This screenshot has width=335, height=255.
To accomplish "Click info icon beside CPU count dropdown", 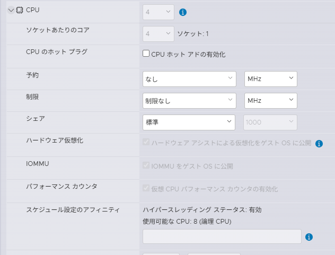I will [x=183, y=12].
